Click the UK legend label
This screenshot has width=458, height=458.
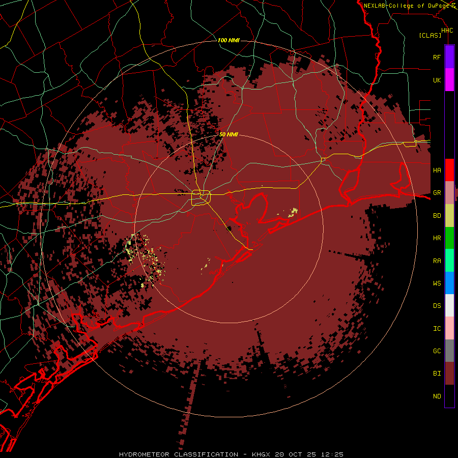(437, 80)
